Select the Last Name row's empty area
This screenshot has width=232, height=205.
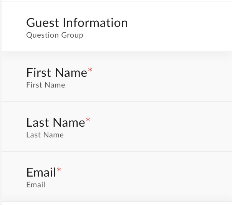click(x=163, y=127)
